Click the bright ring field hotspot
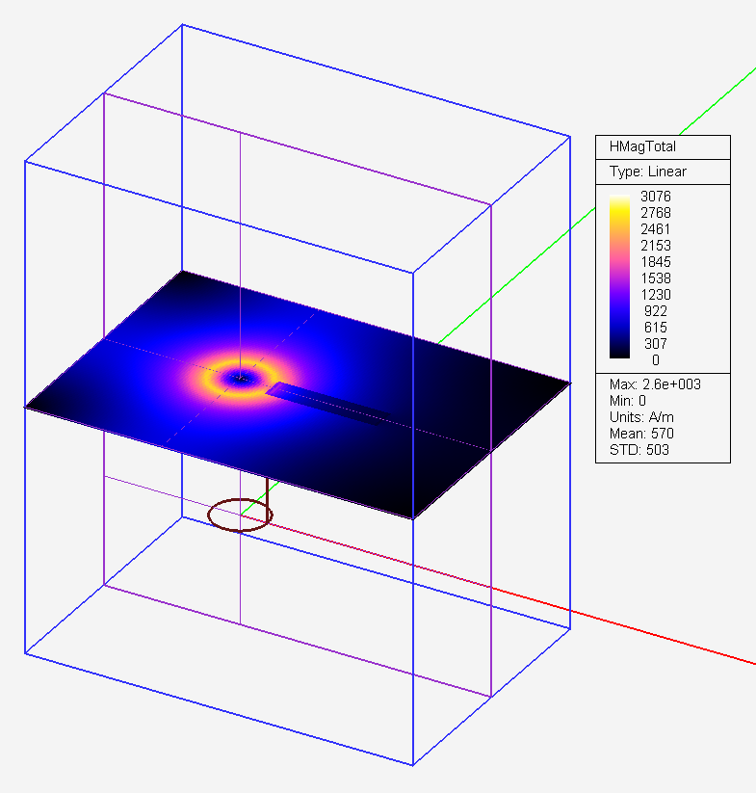756x793 pixels. (x=206, y=377)
